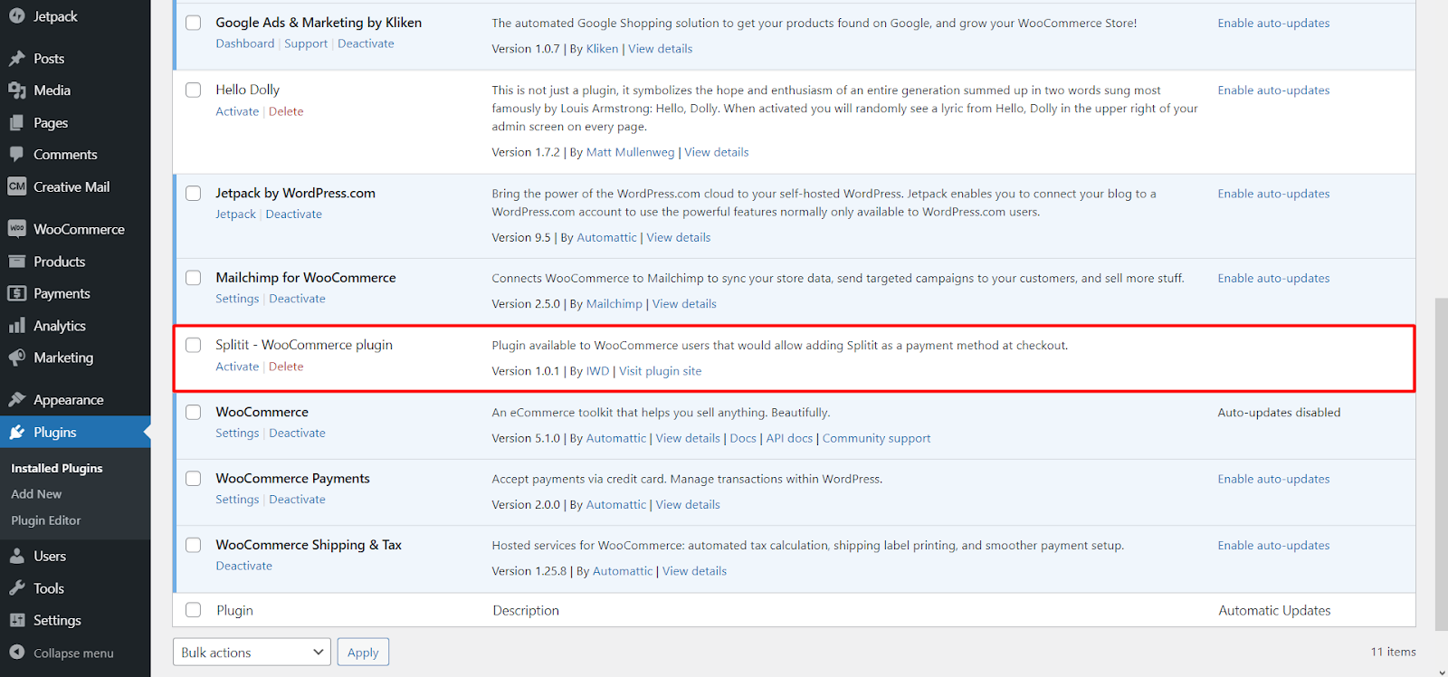
Task: Open the IWD author link
Action: (597, 371)
